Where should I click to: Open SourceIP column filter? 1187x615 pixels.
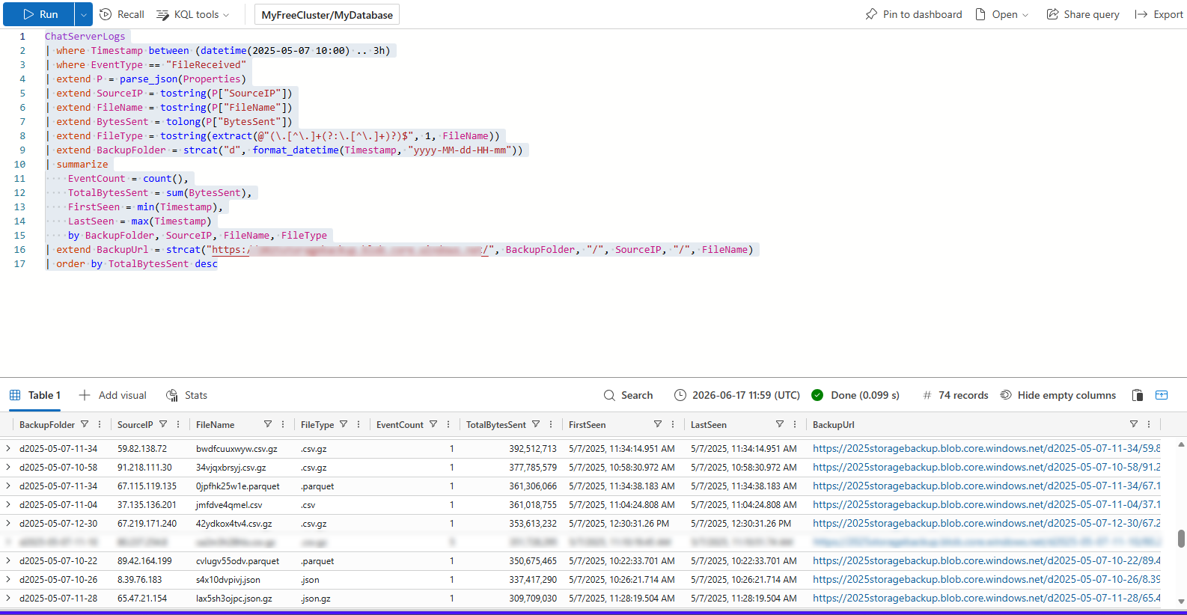(x=163, y=424)
